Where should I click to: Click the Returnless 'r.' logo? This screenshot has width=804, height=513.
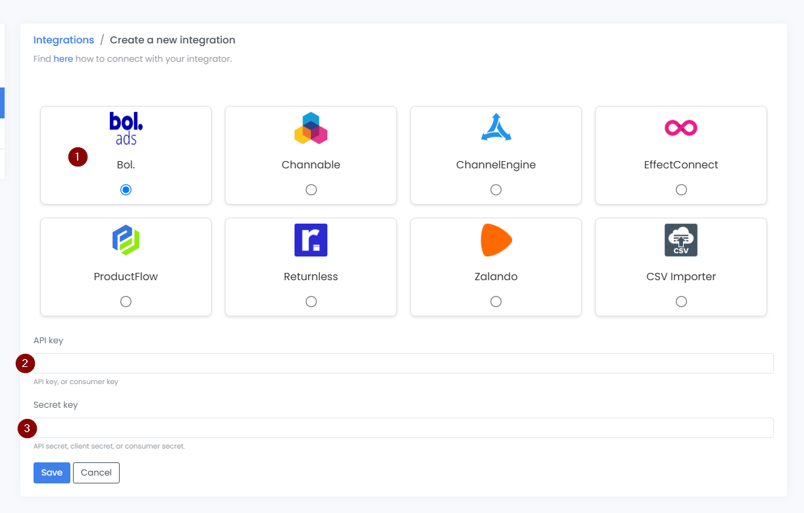click(311, 240)
